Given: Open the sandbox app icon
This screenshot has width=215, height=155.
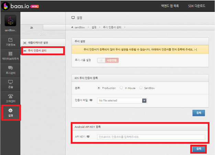Looking at the screenshot, I should click(x=10, y=21).
